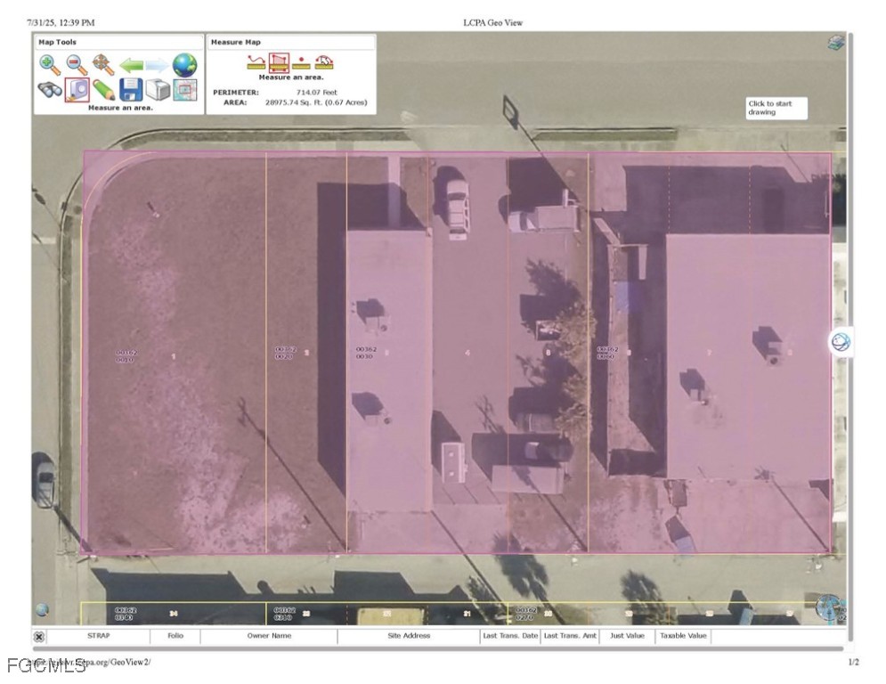Activate the pan map tool

click(104, 64)
